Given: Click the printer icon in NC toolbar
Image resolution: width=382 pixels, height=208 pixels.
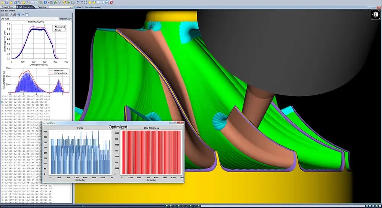Looking at the screenshot, I should 23,15.
